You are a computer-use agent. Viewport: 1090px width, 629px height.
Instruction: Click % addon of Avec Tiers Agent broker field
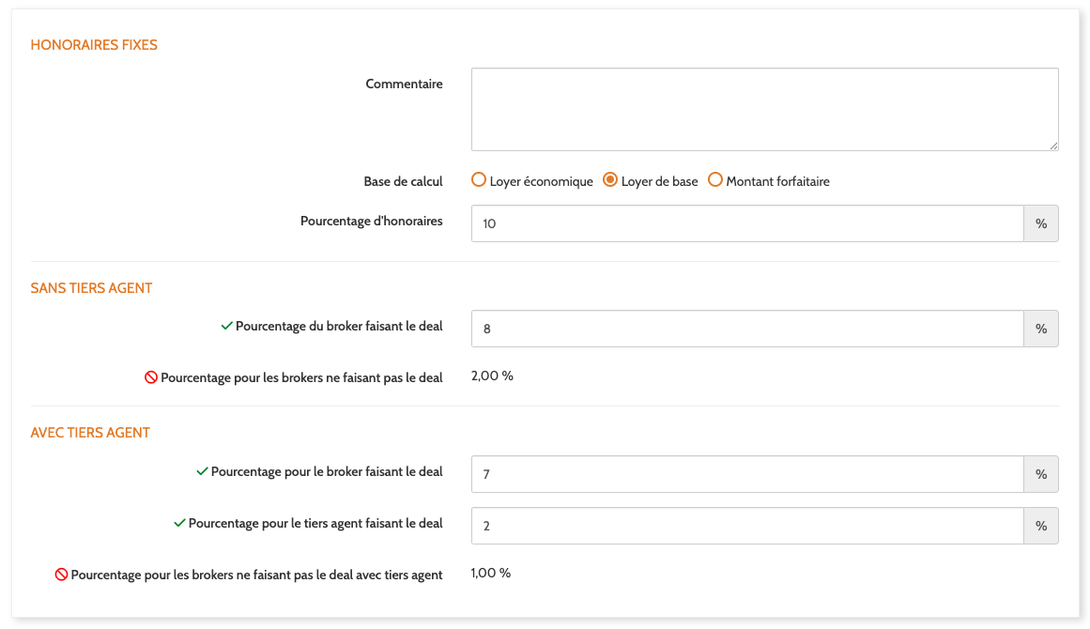click(1040, 474)
